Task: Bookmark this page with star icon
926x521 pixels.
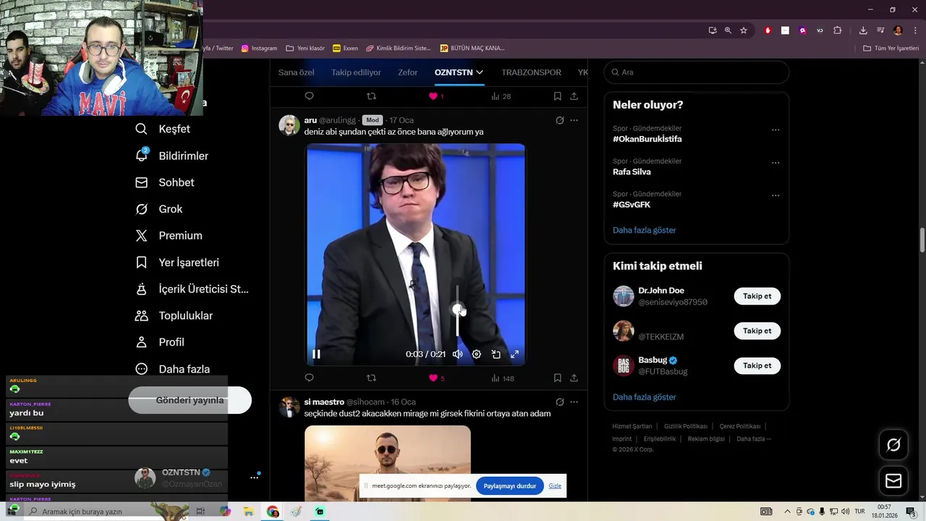Action: (x=744, y=30)
